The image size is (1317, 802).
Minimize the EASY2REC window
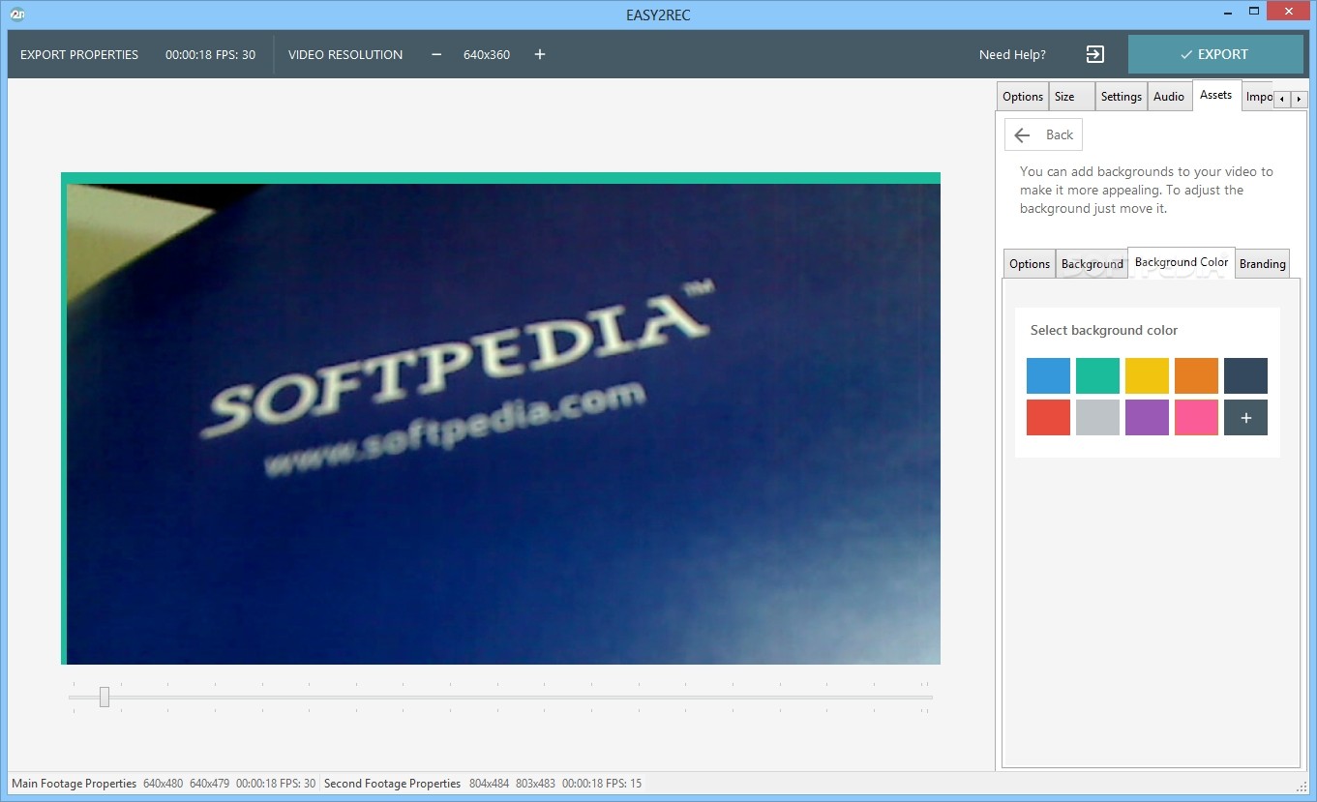pos(1227,12)
